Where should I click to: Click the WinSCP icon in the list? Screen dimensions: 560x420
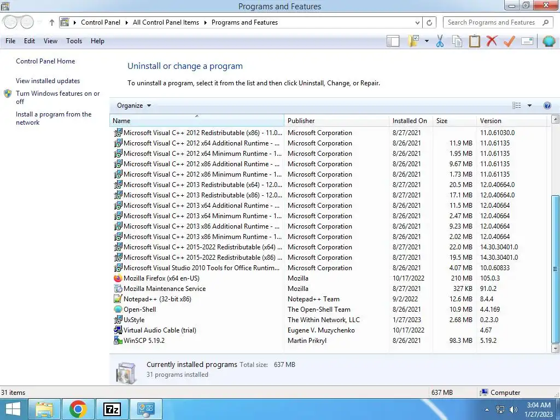point(118,340)
